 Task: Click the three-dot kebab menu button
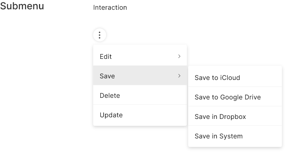pos(99,35)
